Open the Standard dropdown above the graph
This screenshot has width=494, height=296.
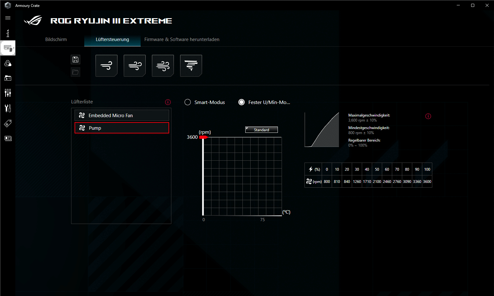[x=261, y=130]
